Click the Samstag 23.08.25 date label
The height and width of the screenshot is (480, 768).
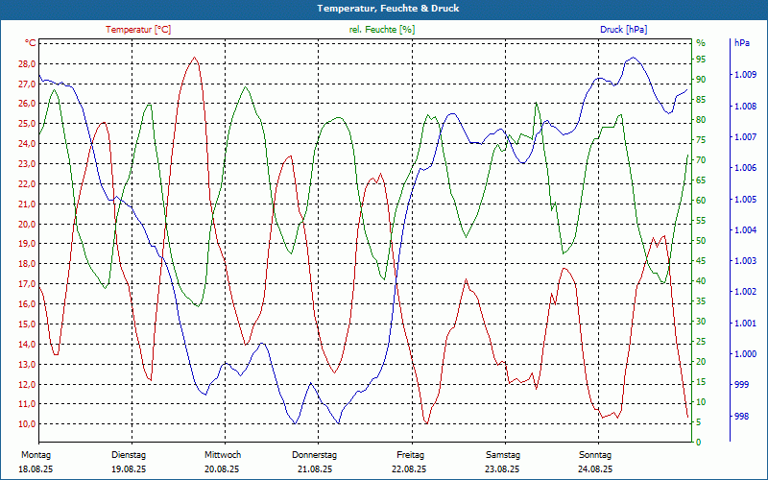pyautogui.click(x=502, y=462)
